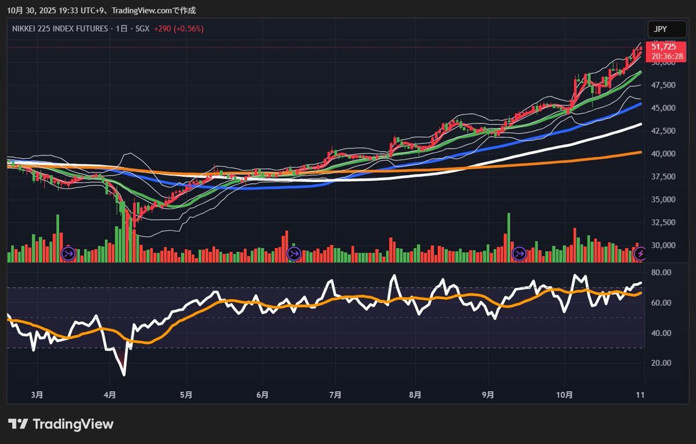The image size is (696, 444).
Task: Click the 7月 label on the time axis
Action: point(335,395)
